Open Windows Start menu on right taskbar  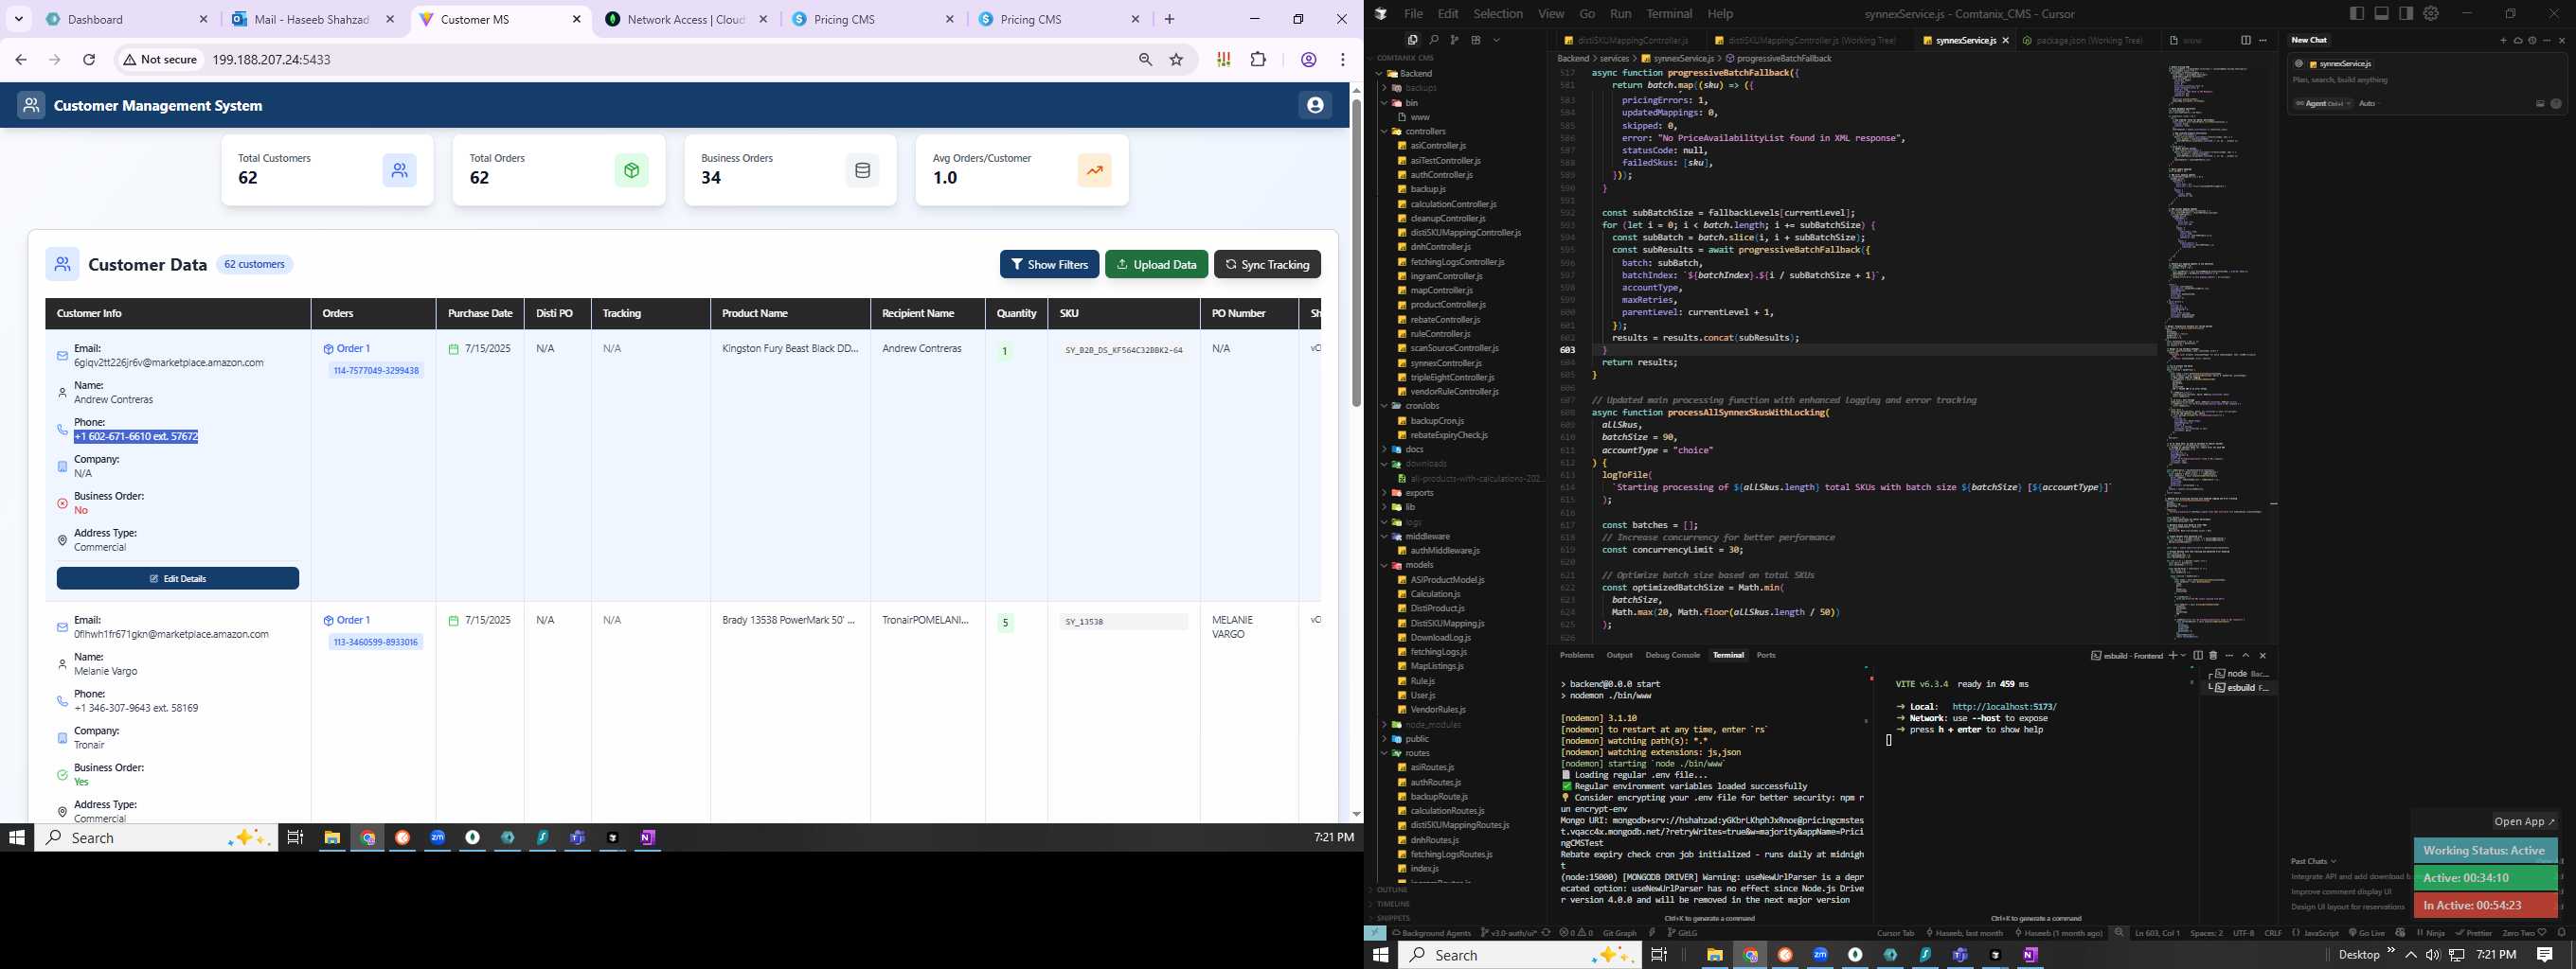click(x=1381, y=955)
